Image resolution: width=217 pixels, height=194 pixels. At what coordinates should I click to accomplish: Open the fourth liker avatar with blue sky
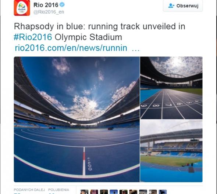[x=114, y=192]
